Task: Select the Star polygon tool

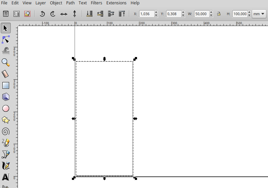Action: point(6,120)
